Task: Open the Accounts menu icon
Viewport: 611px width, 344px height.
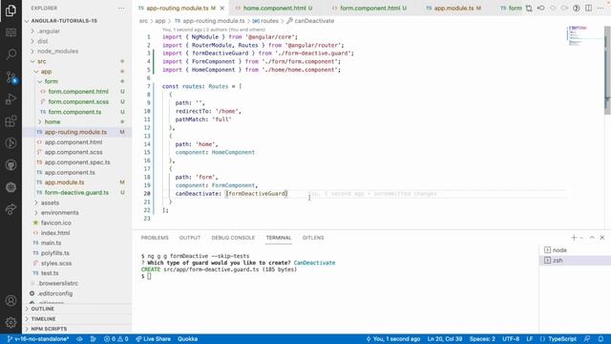Action: point(11,301)
